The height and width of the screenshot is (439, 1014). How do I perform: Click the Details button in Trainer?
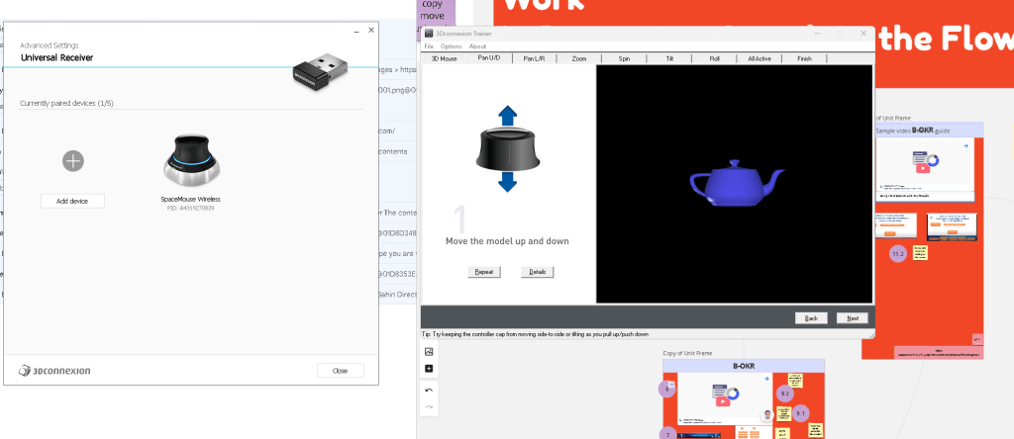coord(538,272)
